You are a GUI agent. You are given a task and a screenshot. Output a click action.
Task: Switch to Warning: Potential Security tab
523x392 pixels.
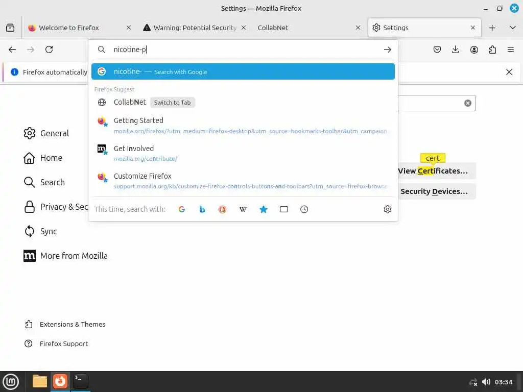[x=194, y=28]
